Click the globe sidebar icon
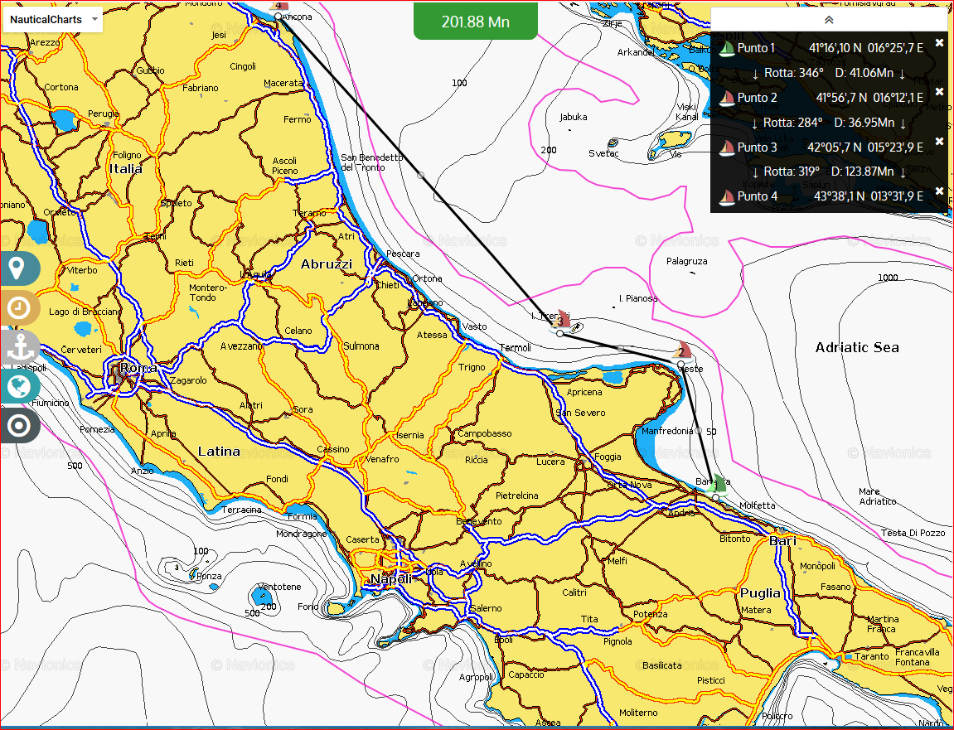The image size is (954, 730). [19, 386]
